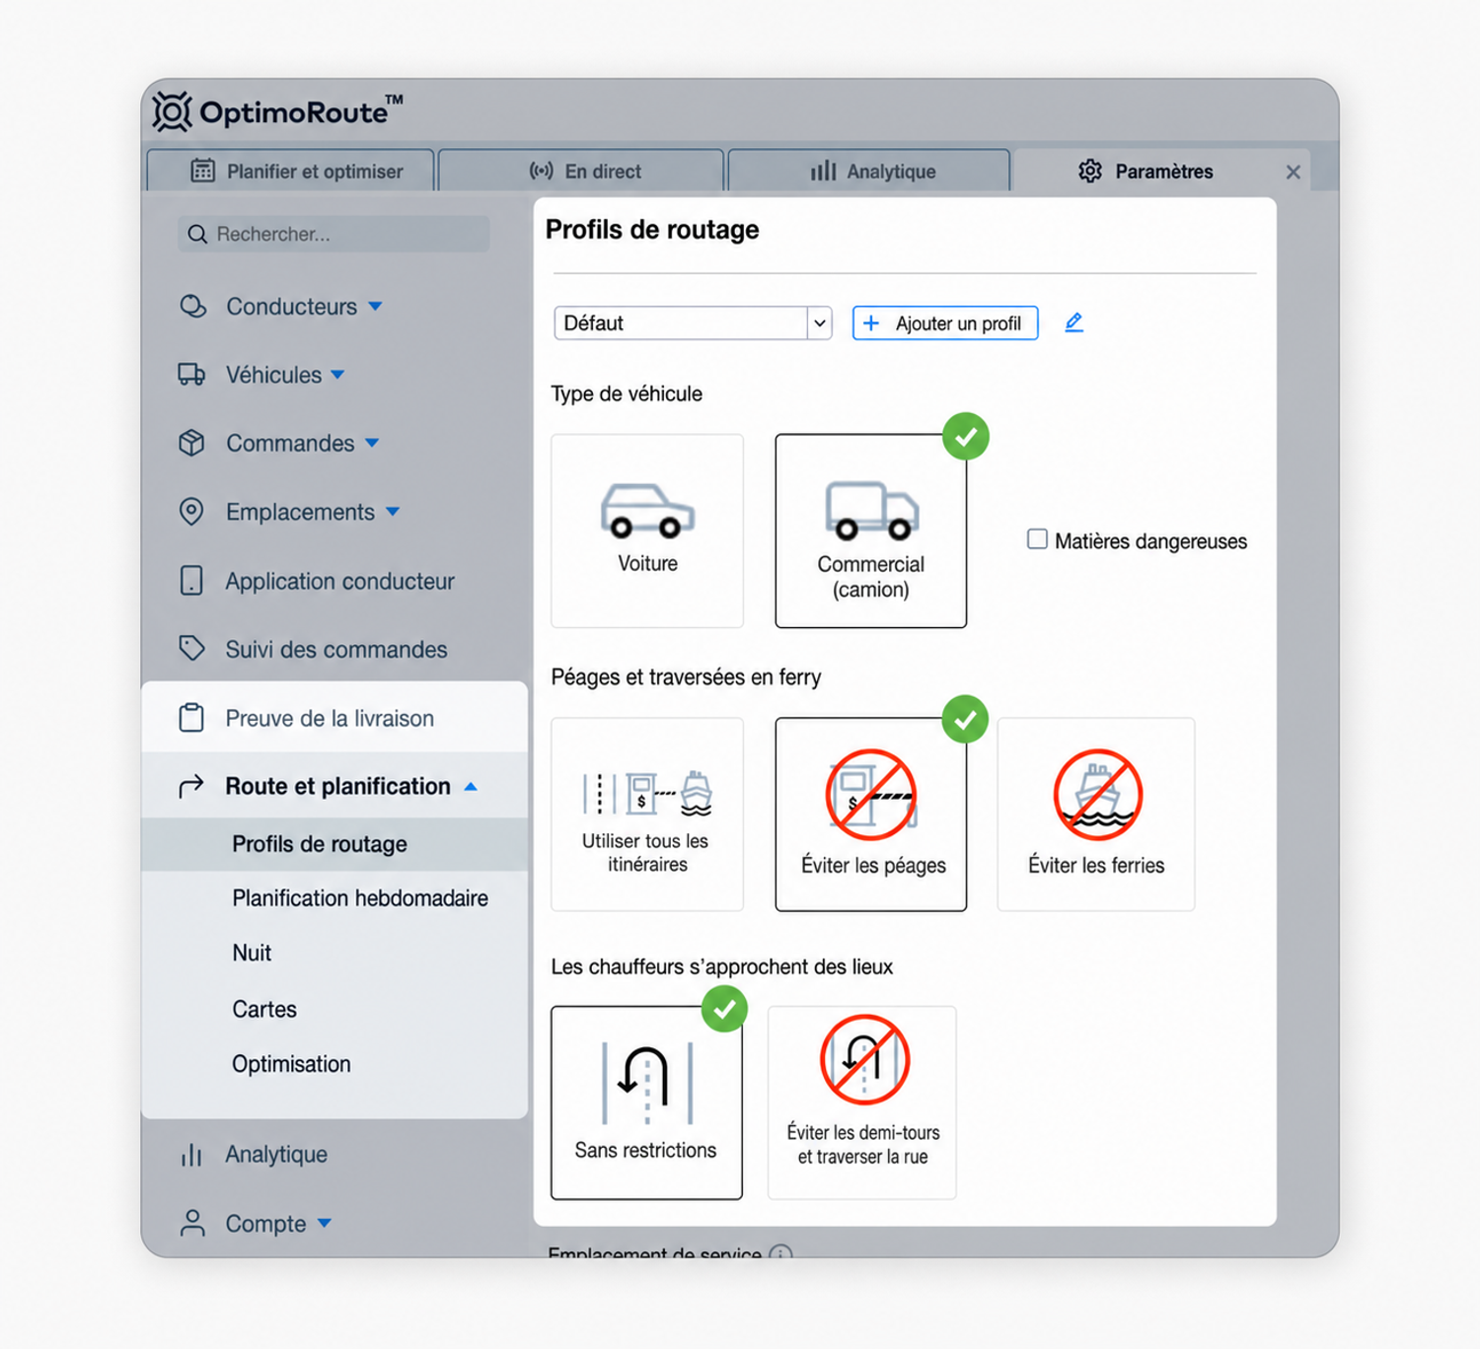The height and width of the screenshot is (1349, 1480).
Task: Expand the Véhicules menu arrow
Action: (337, 375)
